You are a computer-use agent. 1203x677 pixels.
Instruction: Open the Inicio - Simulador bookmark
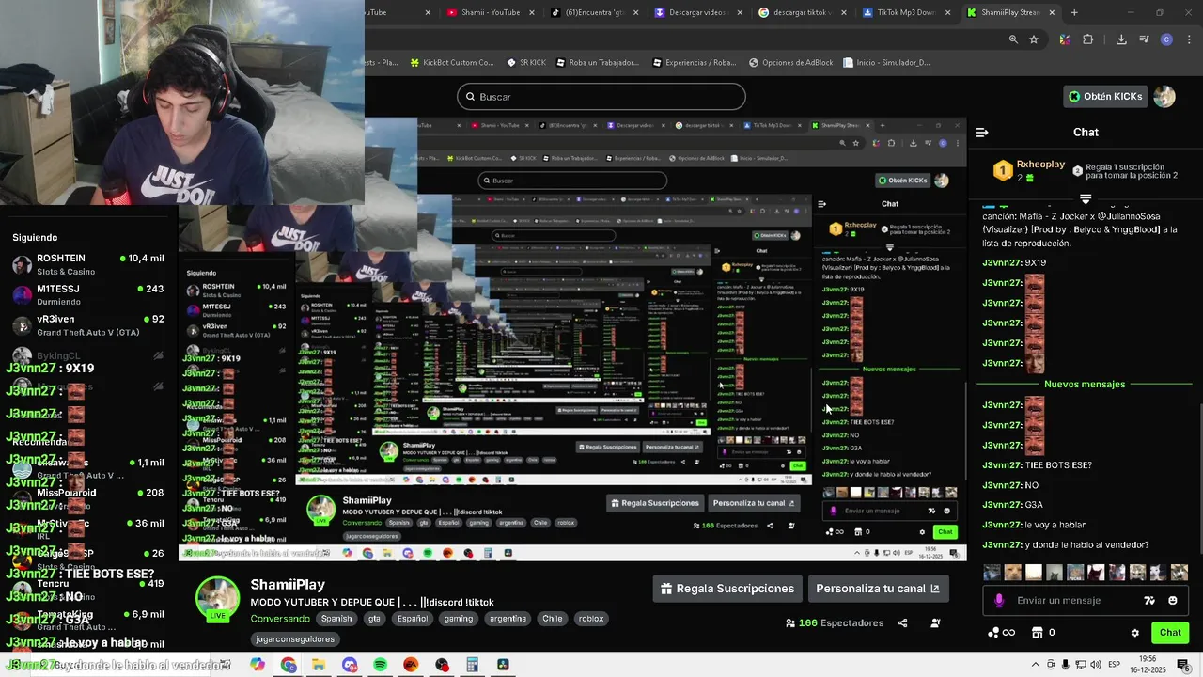tap(886, 63)
